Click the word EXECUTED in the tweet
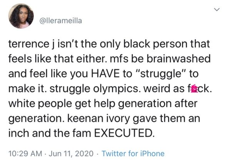 click(x=124, y=133)
